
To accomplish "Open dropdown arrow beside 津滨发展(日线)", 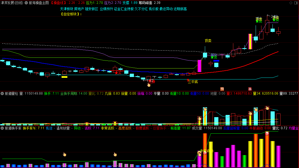I will coord(26,3).
